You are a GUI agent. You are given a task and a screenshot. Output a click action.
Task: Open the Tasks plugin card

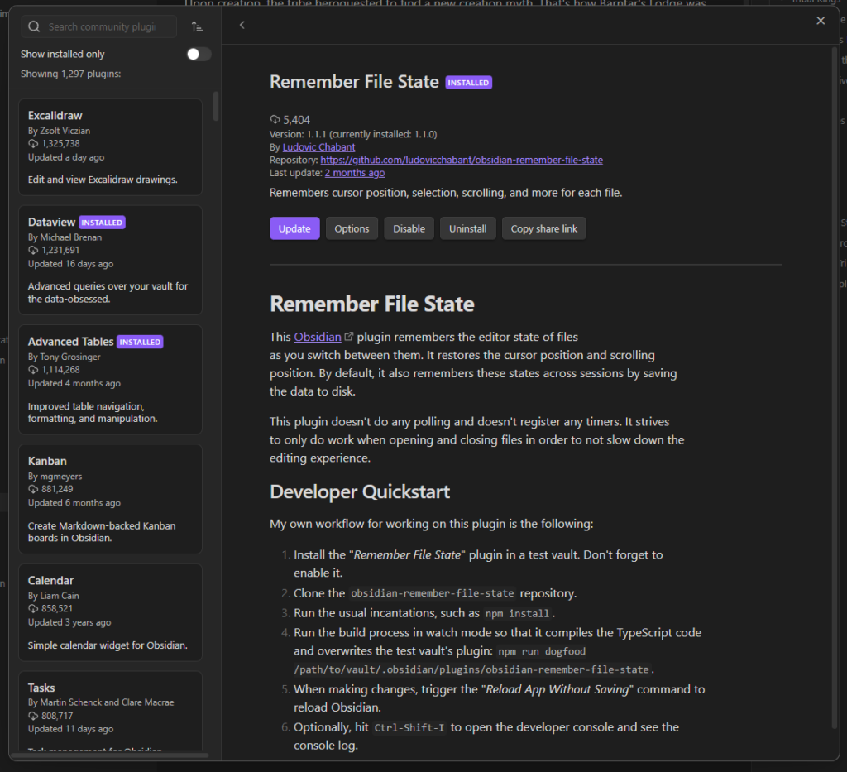pos(110,711)
